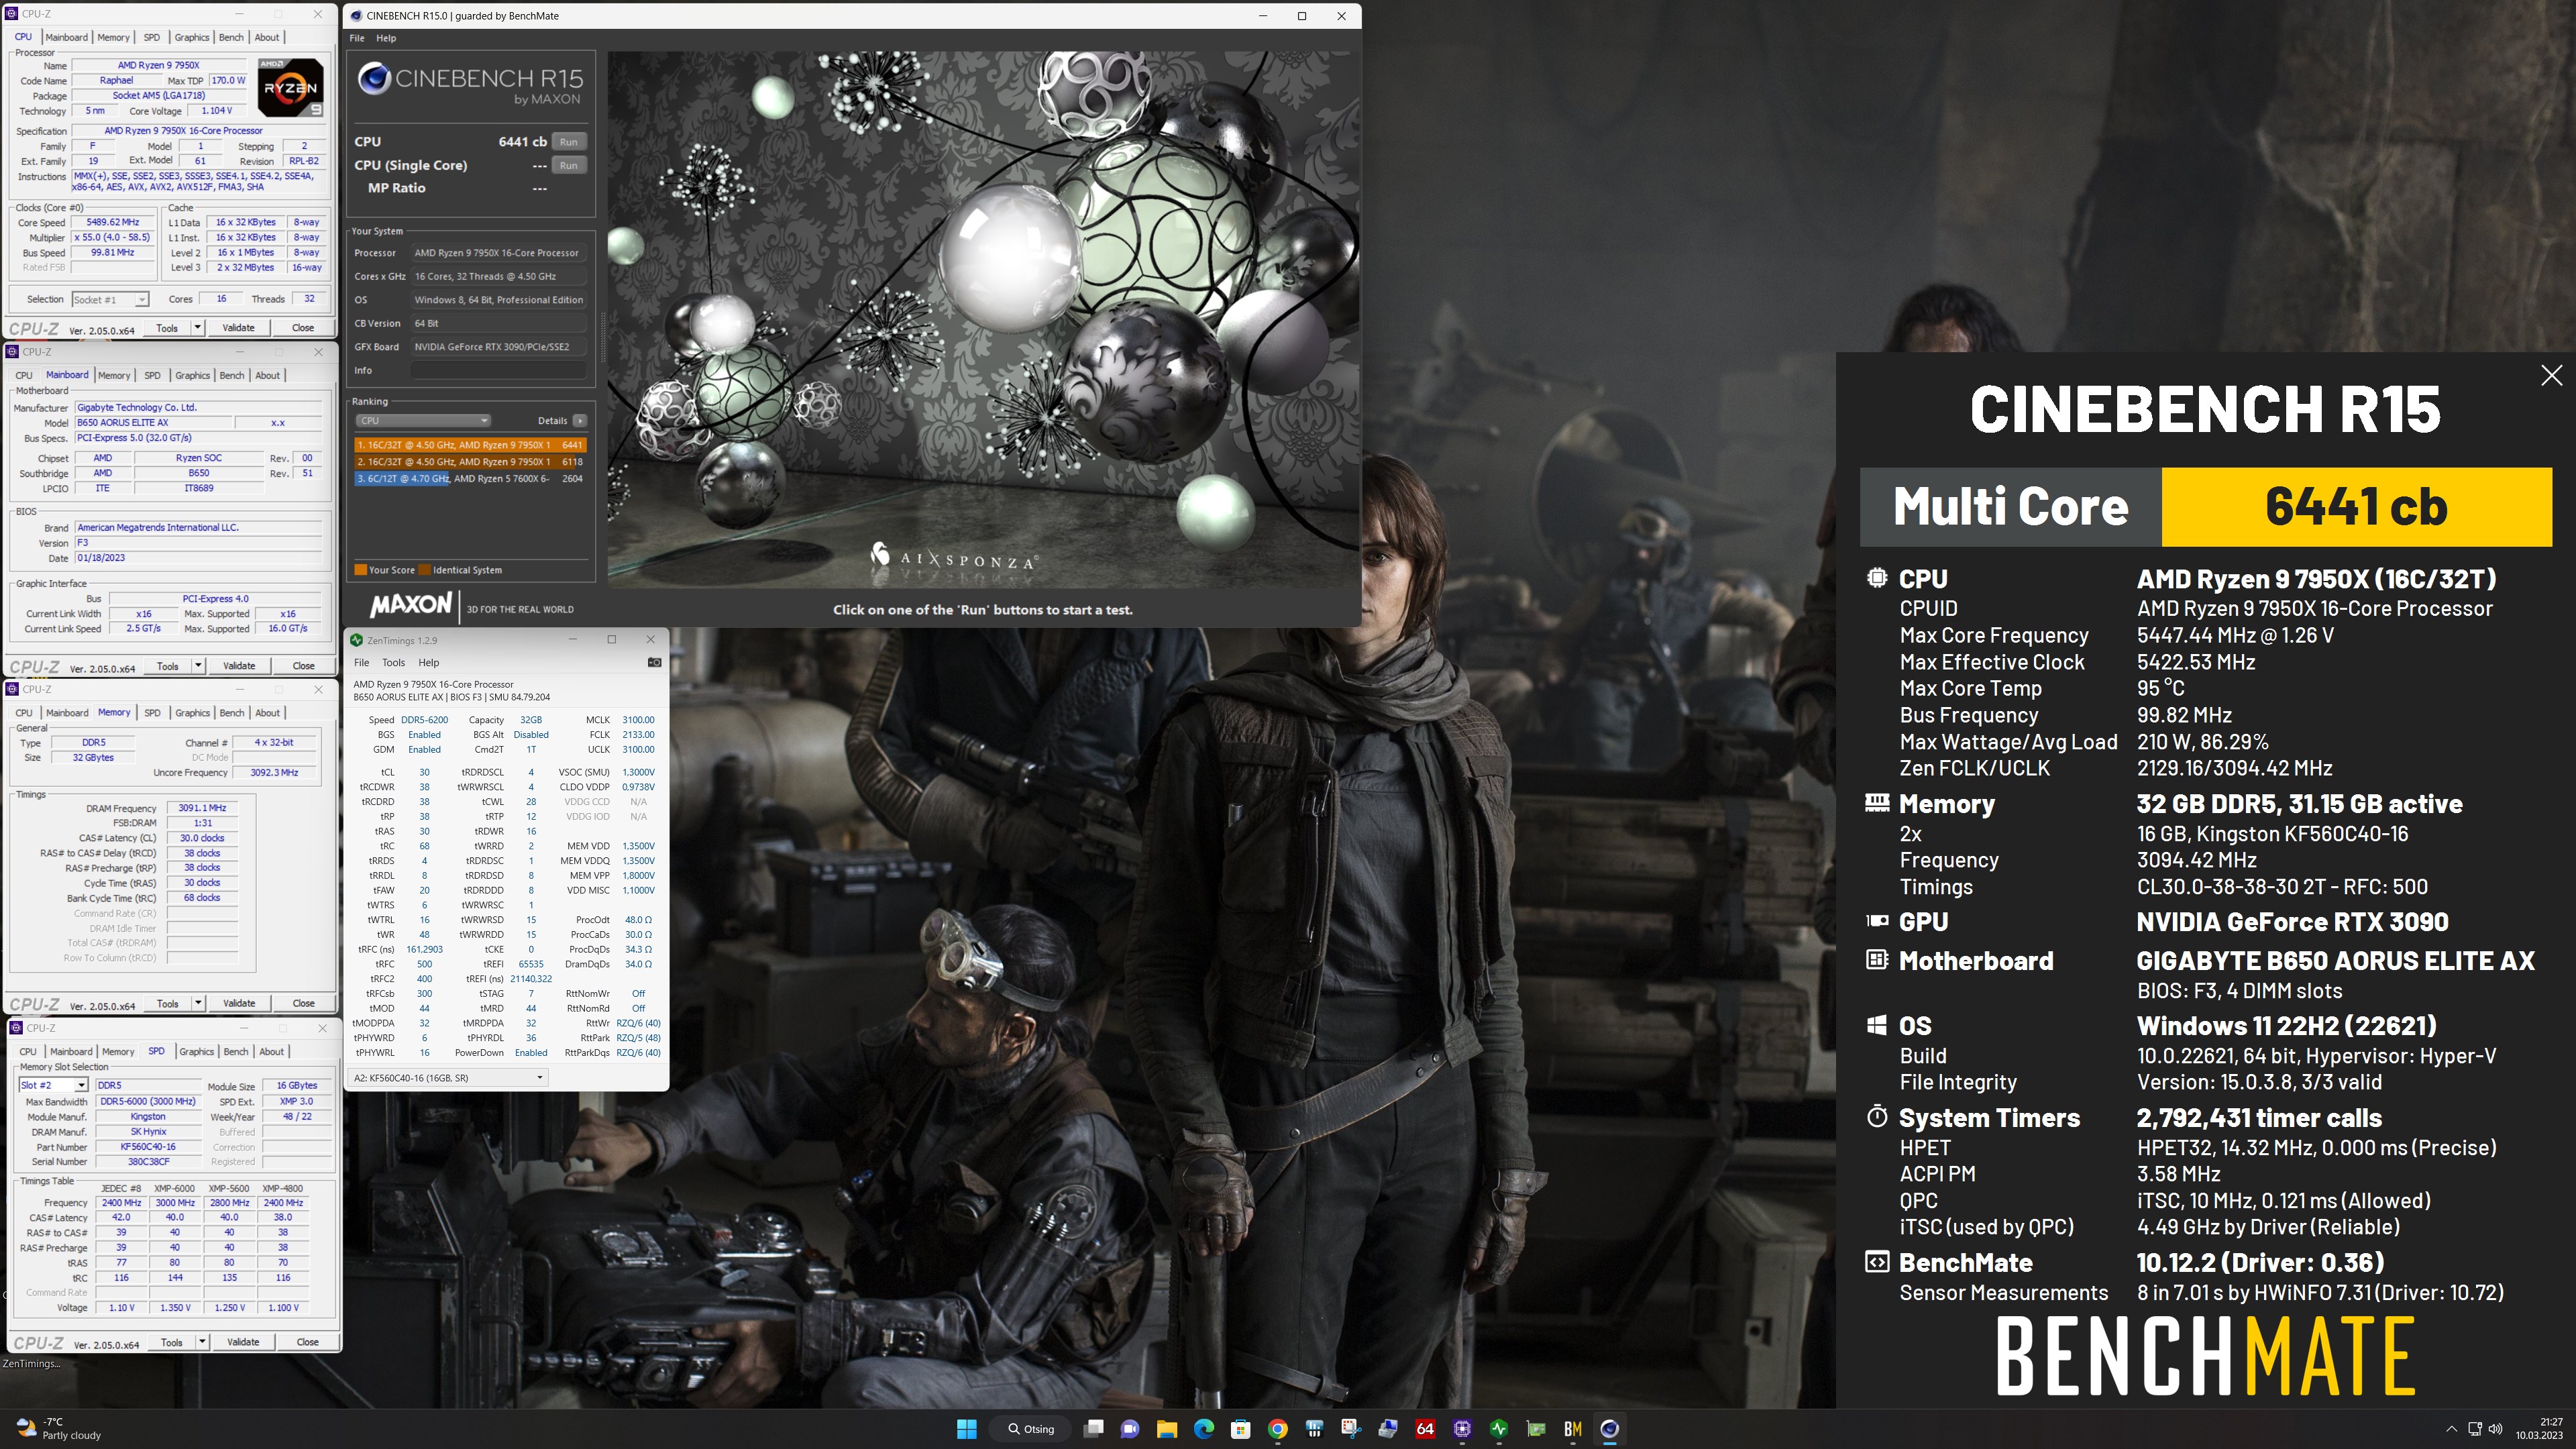Click the GPU card icon in BenchMate panel
Screen dimensions: 2576x1449
[x=1876, y=921]
